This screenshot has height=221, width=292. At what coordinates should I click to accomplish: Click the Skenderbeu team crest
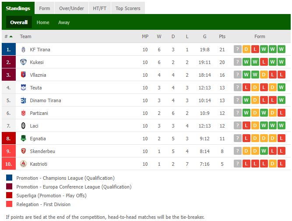[x=24, y=151]
